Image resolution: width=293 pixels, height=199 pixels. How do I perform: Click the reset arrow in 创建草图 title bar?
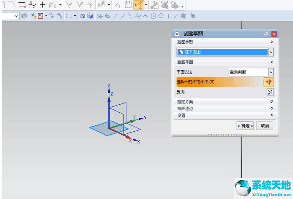click(x=266, y=34)
